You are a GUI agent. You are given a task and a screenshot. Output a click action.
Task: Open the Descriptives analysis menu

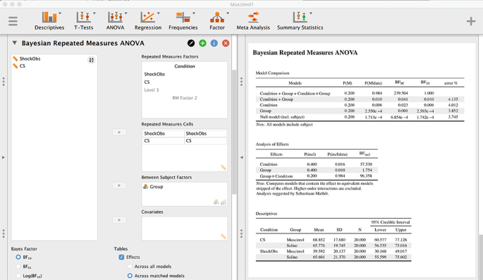pos(49,21)
